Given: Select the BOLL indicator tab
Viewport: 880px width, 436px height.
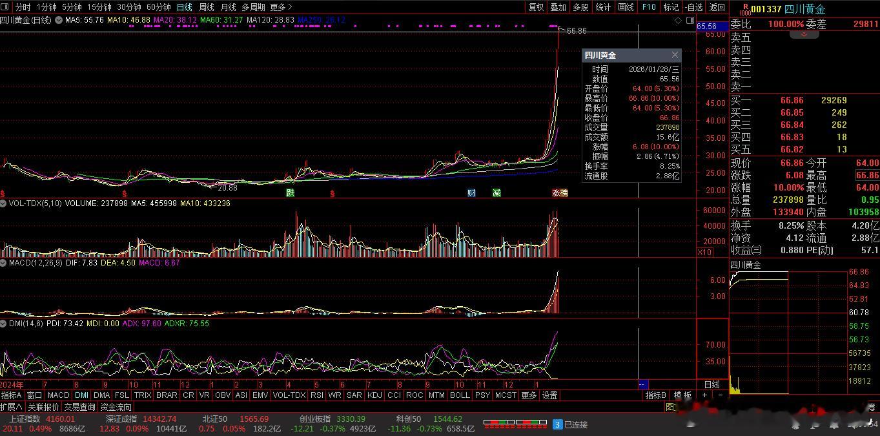Looking at the screenshot, I should [460, 395].
